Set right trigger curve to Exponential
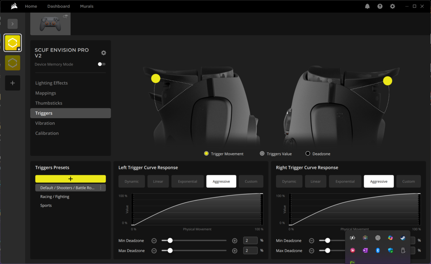Image resolution: width=431 pixels, height=264 pixels. 345,181
